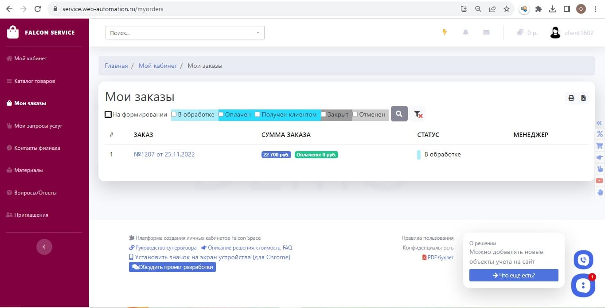Screen dimensions: 605x308
Task: Open the Viber contact button
Action: click(583, 260)
